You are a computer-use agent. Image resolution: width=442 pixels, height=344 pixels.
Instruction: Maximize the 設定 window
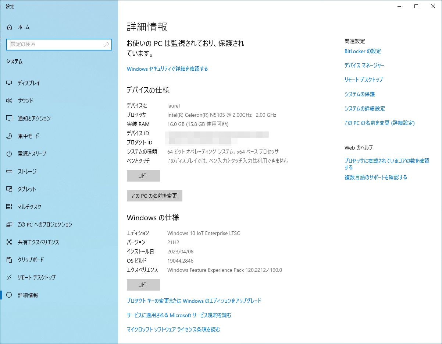pos(416,6)
